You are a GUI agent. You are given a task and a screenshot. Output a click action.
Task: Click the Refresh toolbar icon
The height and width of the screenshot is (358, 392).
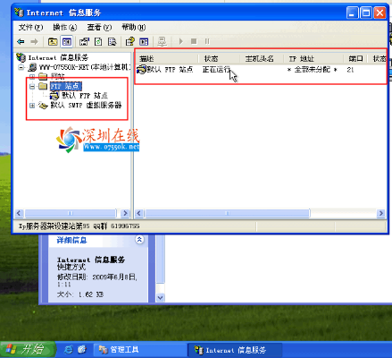tap(98, 42)
